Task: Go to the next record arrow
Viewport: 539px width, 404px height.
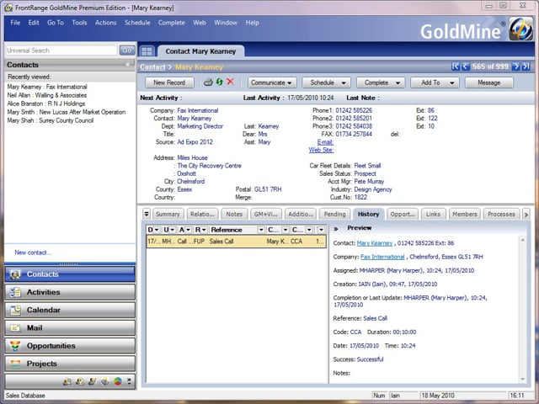Action: tap(515, 66)
